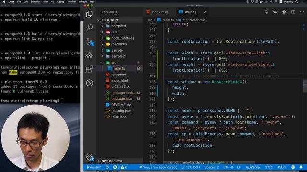Viewport: 307px width, 172px height.
Task: Open the File menu
Action: [19, 2]
